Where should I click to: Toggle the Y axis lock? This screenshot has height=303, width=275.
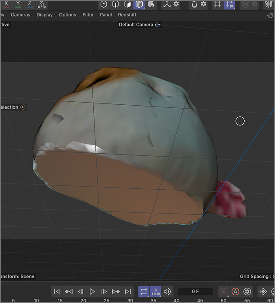18,4
